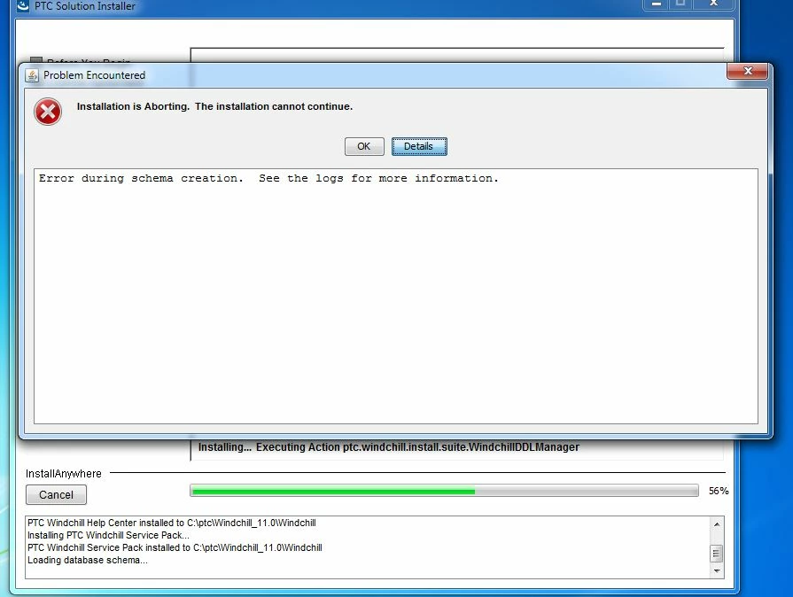Click the installation progress bar

point(444,491)
